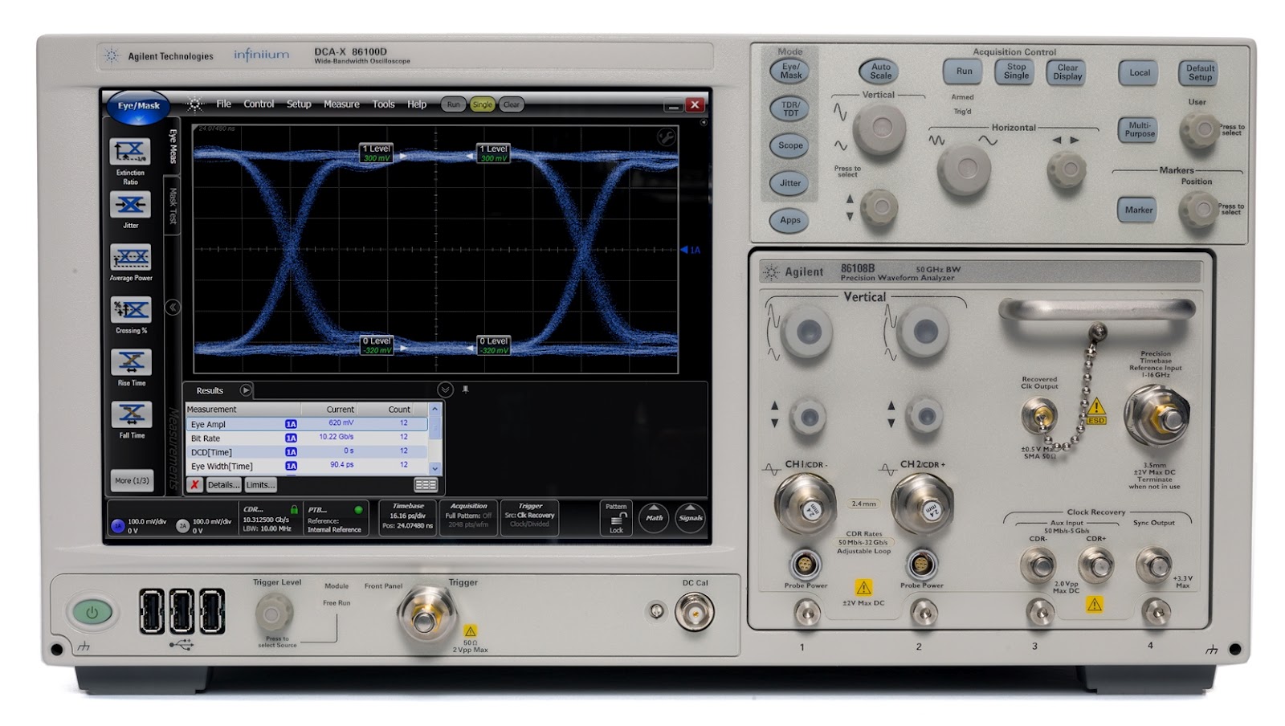
Task: Open the wrench settings icon on graph
Action: (666, 137)
